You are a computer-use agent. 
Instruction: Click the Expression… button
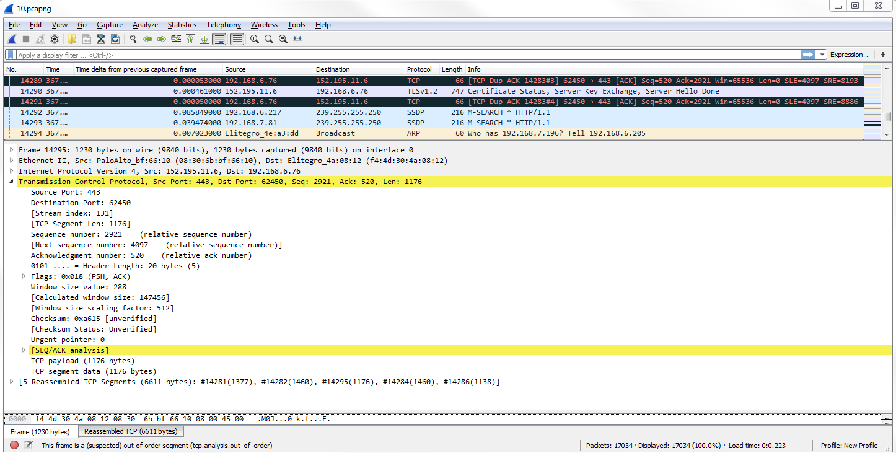(x=848, y=55)
